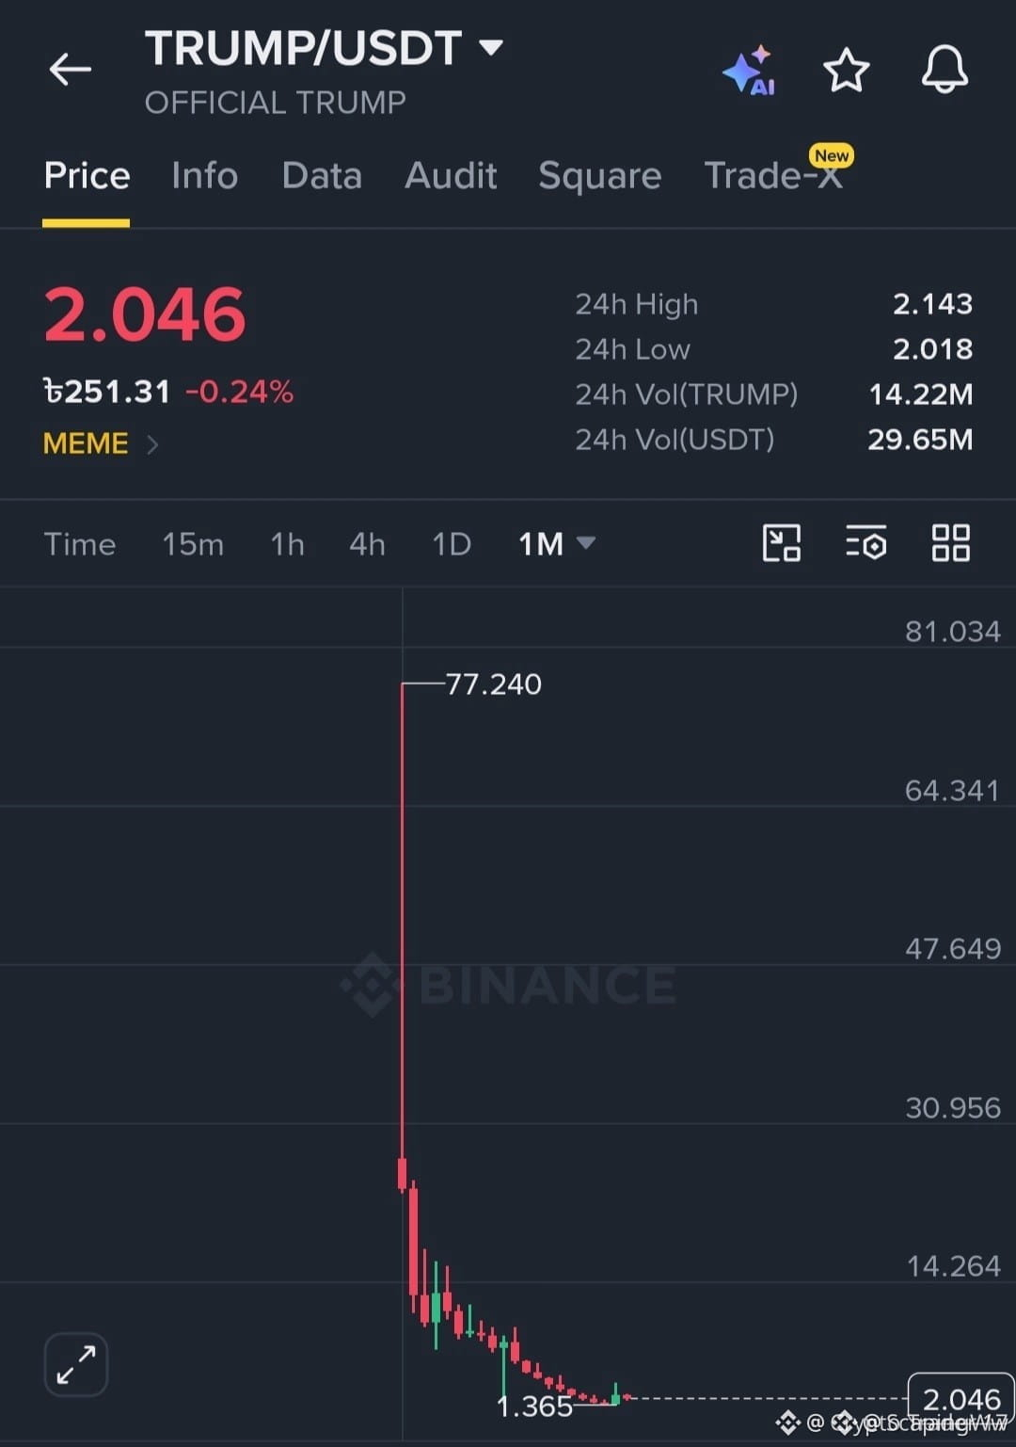Image resolution: width=1016 pixels, height=1447 pixels.
Task: Switch to the Data tab
Action: (x=322, y=176)
